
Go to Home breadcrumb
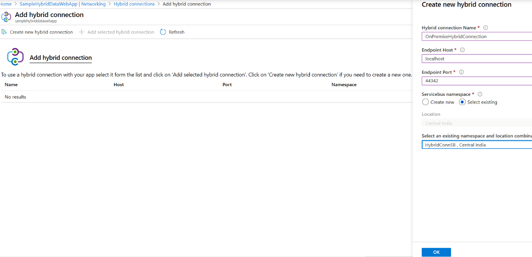click(5, 4)
